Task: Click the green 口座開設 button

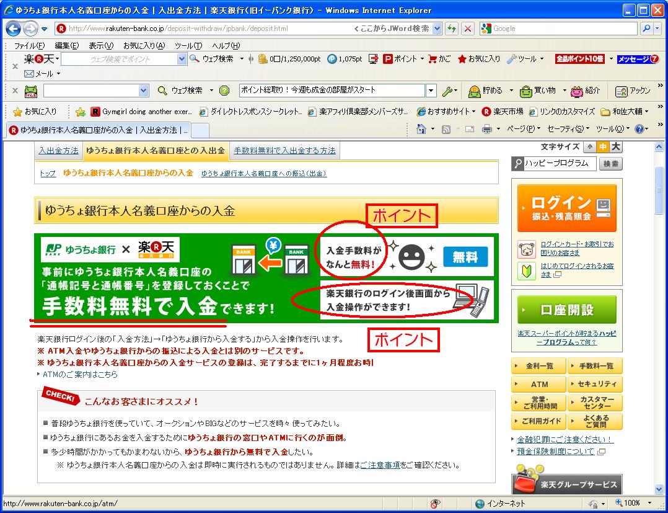Action: point(566,310)
